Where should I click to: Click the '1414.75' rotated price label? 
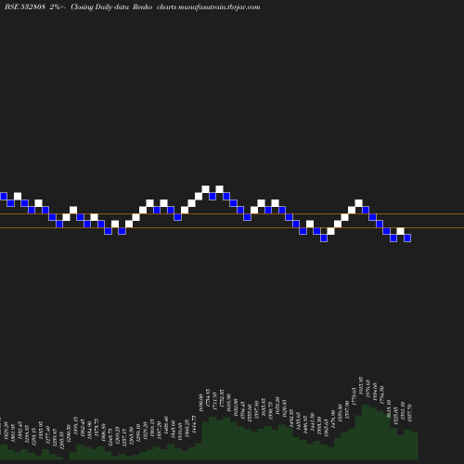(x=194, y=424)
